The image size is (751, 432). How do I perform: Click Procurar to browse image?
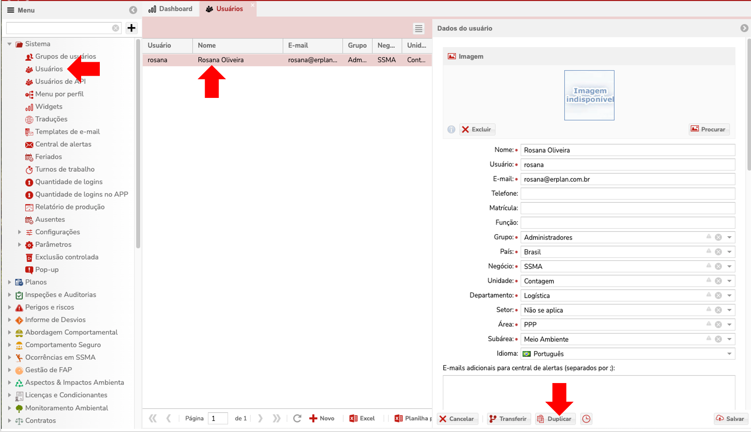tap(709, 129)
